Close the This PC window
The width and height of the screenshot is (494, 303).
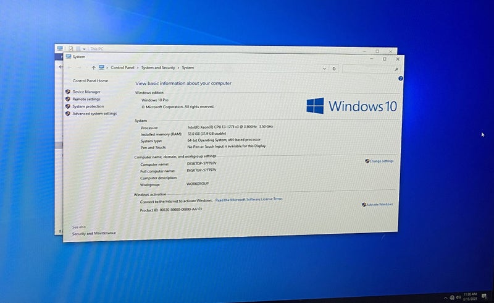coord(390,51)
